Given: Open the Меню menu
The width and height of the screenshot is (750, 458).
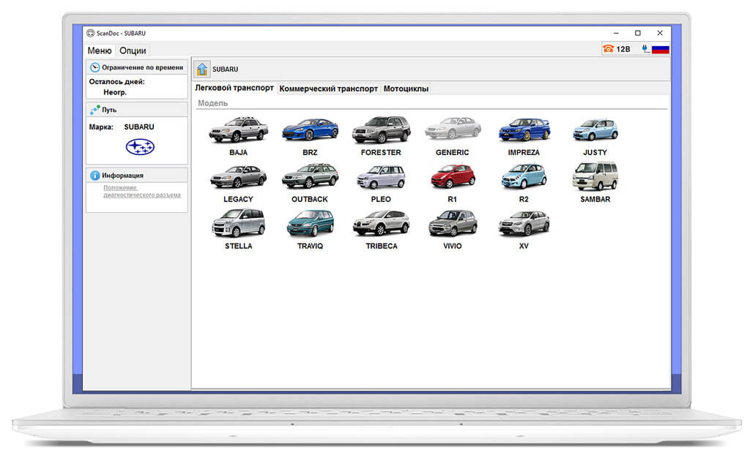Looking at the screenshot, I should point(100,50).
